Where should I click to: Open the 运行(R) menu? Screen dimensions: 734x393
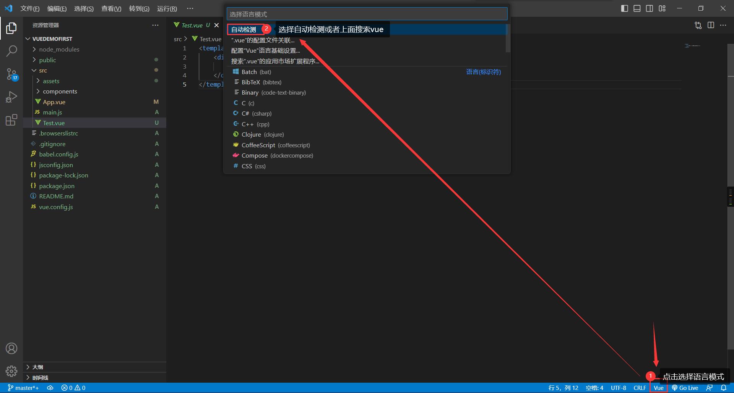[x=167, y=8]
